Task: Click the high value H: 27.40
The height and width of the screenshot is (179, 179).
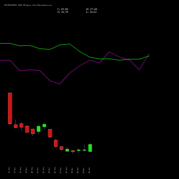Action: 91,9
